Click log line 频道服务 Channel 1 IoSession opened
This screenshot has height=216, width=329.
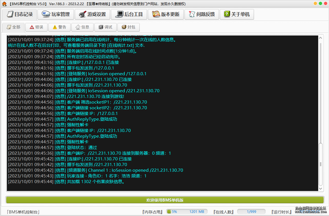click(x=96, y=170)
